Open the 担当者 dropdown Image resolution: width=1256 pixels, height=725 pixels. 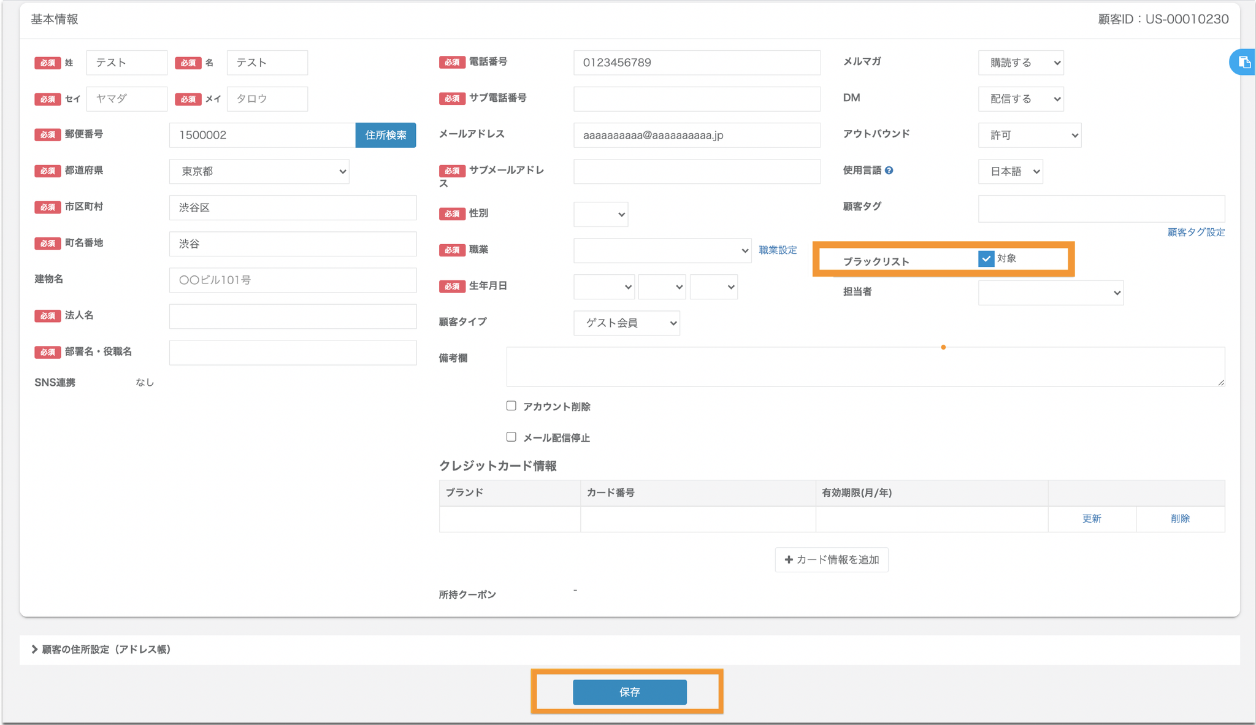1050,293
